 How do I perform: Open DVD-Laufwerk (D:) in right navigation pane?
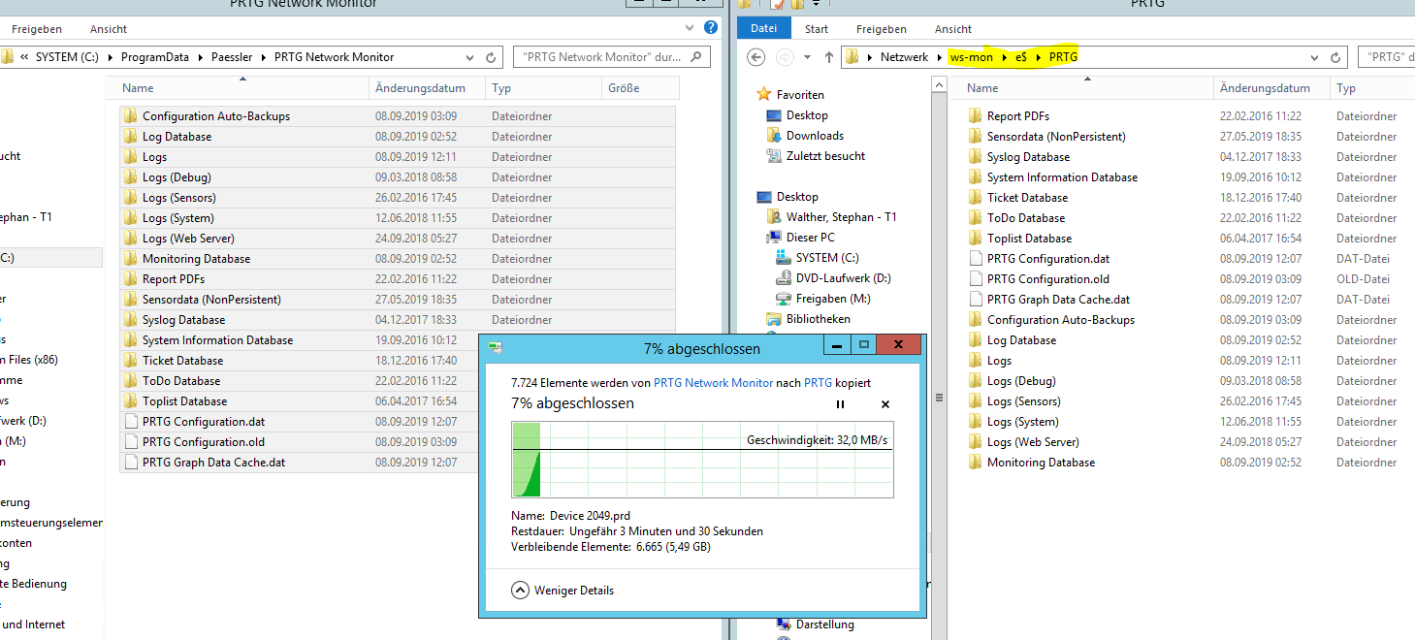[843, 278]
